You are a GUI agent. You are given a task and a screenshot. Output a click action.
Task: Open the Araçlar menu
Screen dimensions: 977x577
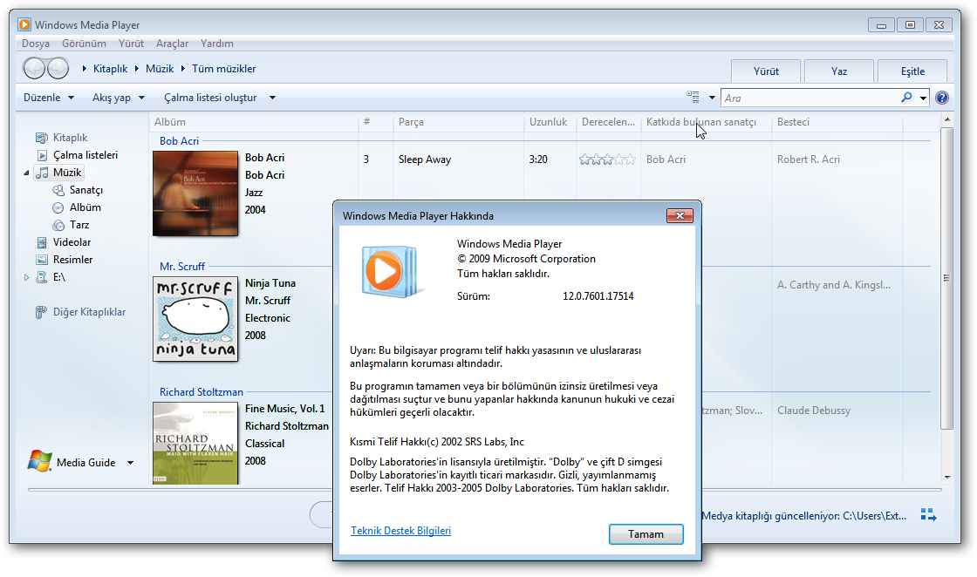coord(172,44)
